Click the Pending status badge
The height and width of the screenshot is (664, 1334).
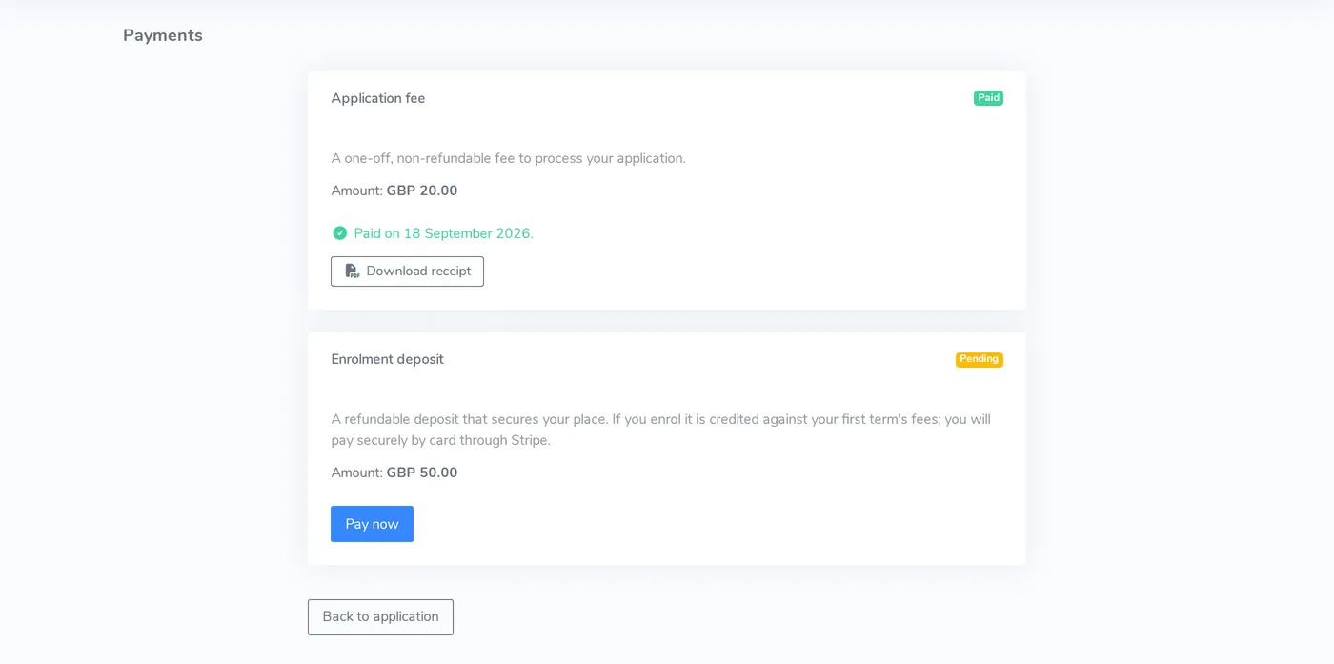point(980,360)
